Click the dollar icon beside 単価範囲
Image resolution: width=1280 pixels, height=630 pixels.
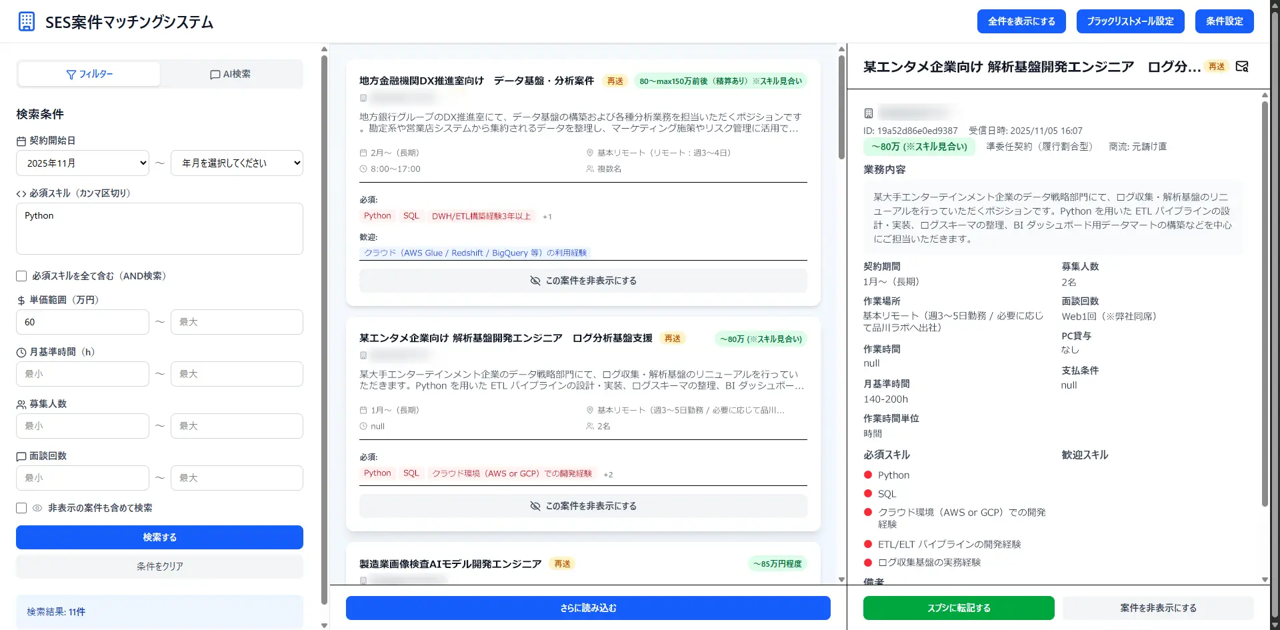21,301
